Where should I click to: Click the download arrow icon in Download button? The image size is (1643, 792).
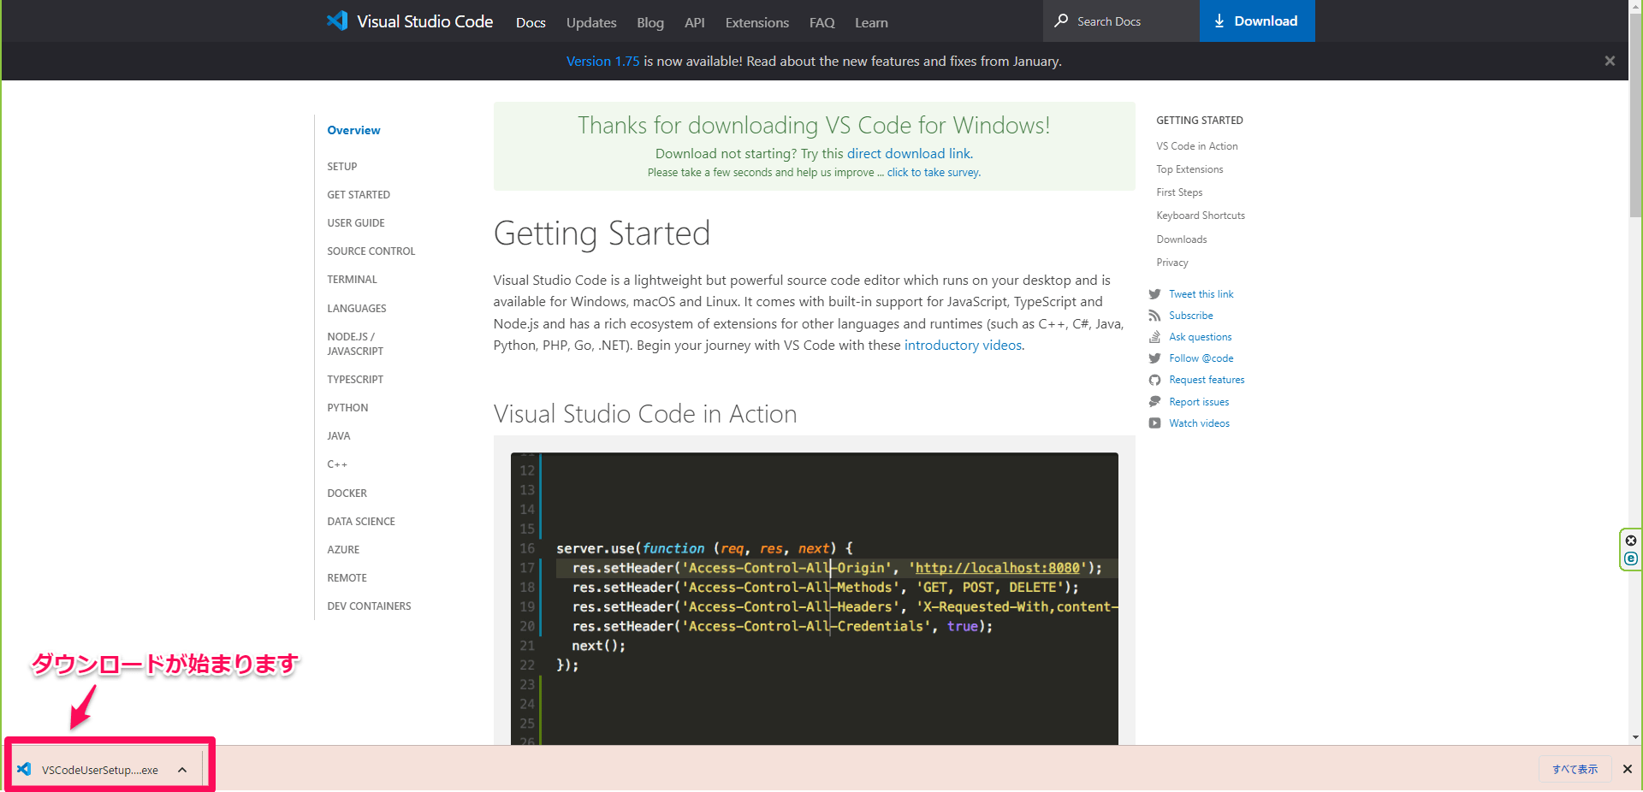point(1219,21)
